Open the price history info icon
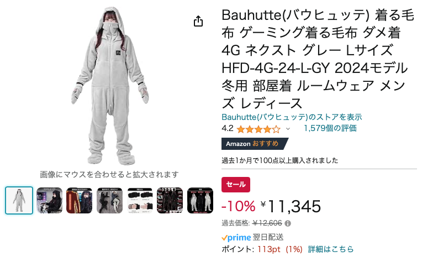This screenshot has width=422, height=256. pyautogui.click(x=288, y=223)
